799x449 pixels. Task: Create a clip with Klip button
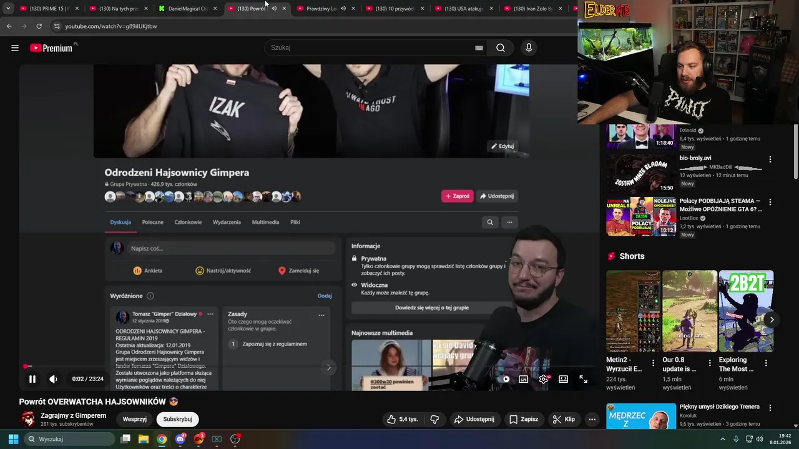tap(564, 419)
